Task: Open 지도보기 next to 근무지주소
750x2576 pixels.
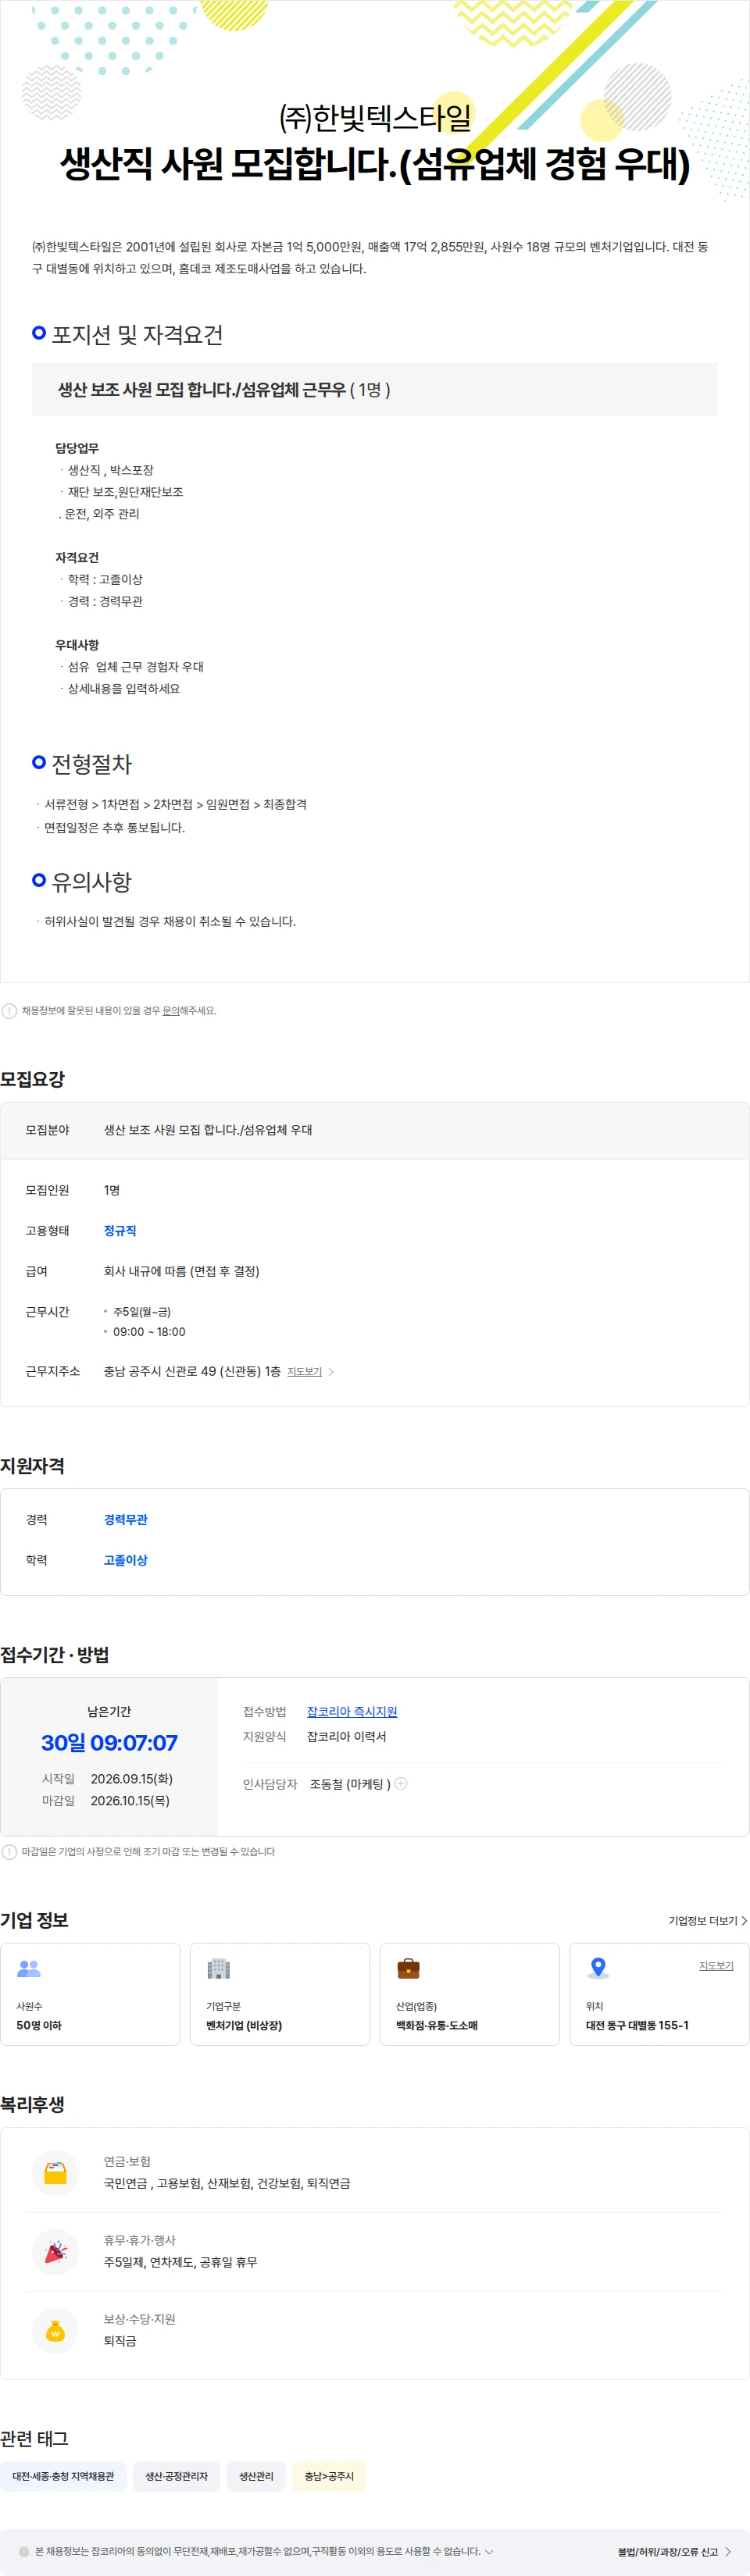Action: tap(304, 1372)
